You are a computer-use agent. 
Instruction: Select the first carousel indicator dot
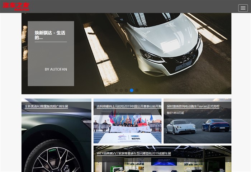coord(116,90)
